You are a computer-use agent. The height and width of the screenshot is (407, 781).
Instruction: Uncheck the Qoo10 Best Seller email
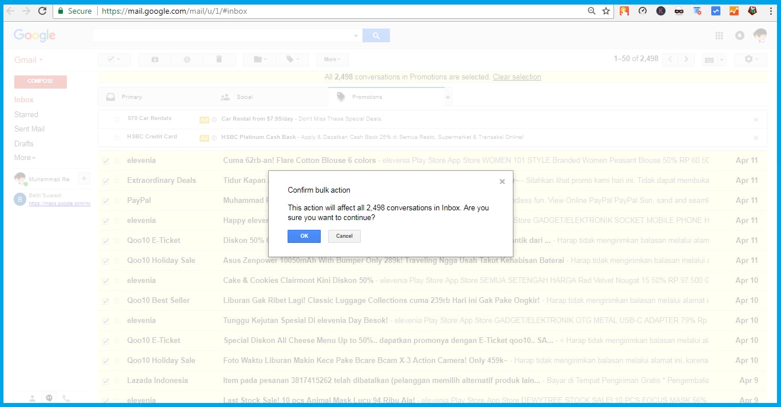[x=105, y=301]
